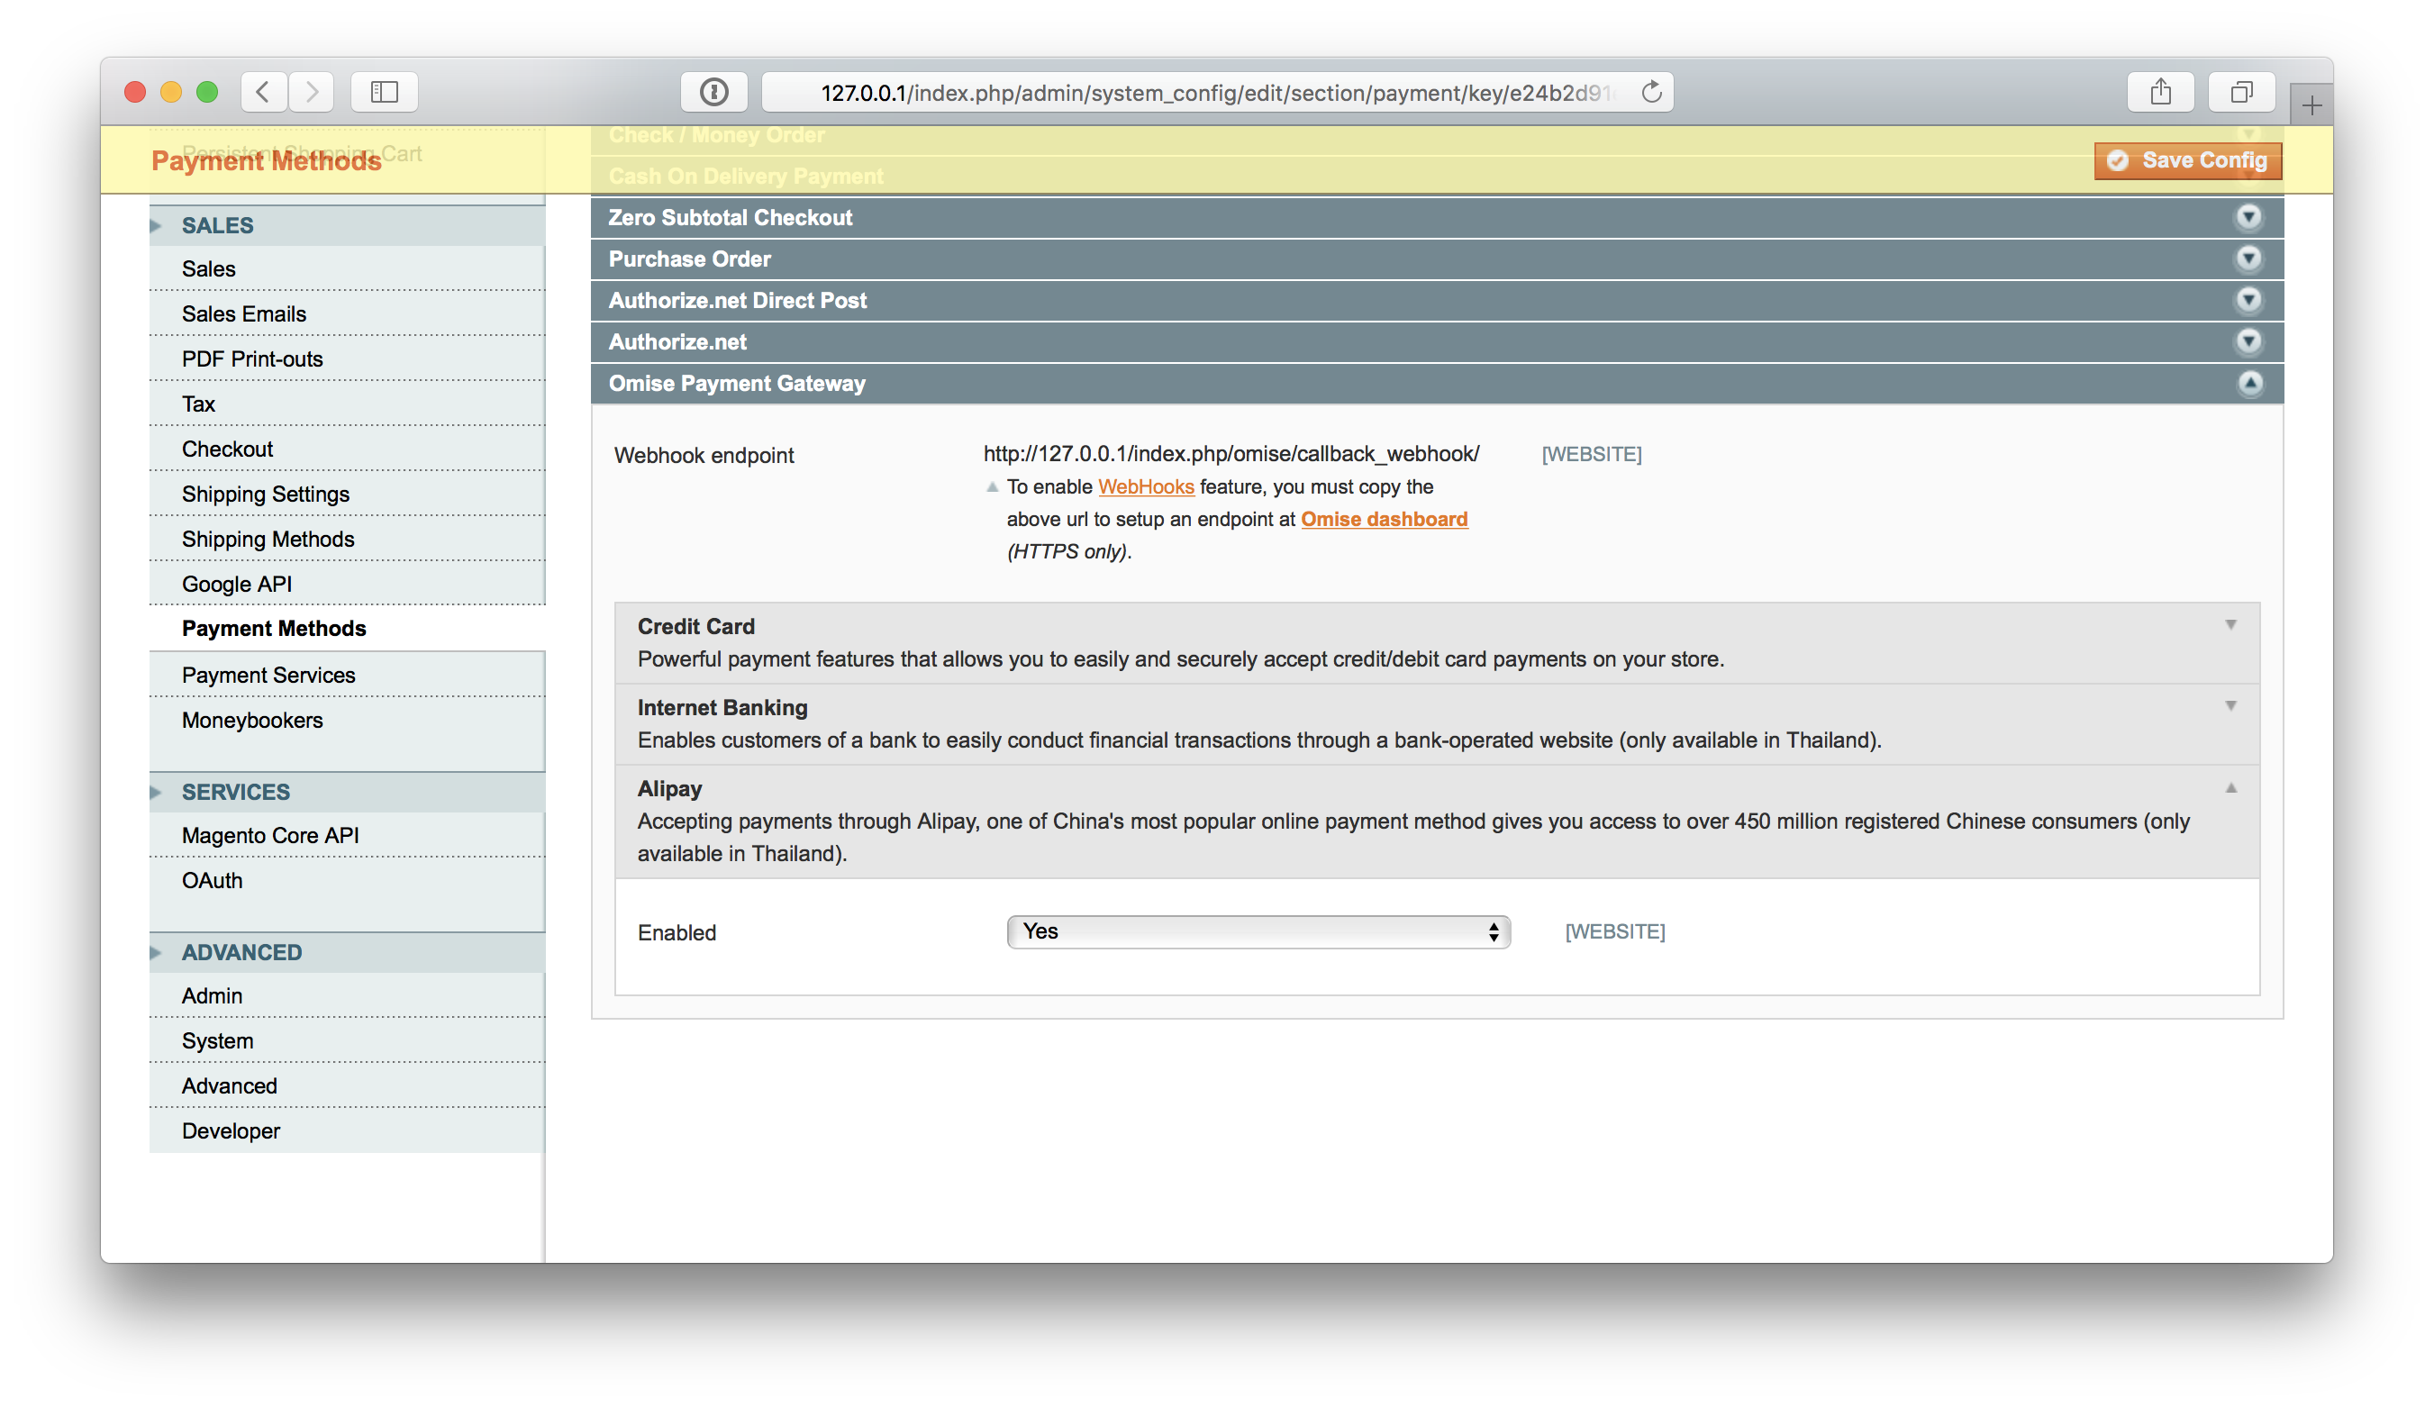Open Moneybookers configuration
Image resolution: width=2434 pixels, height=1407 pixels.
click(347, 721)
